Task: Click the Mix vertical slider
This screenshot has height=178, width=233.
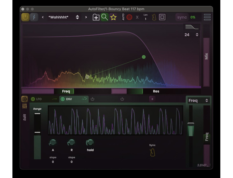Action: 206,55
